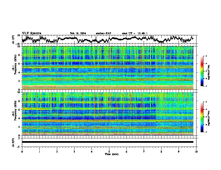This screenshot has height=170, width=221.
Task: Select the "start UT = 12:40: 1" text
Action: tap(135, 33)
